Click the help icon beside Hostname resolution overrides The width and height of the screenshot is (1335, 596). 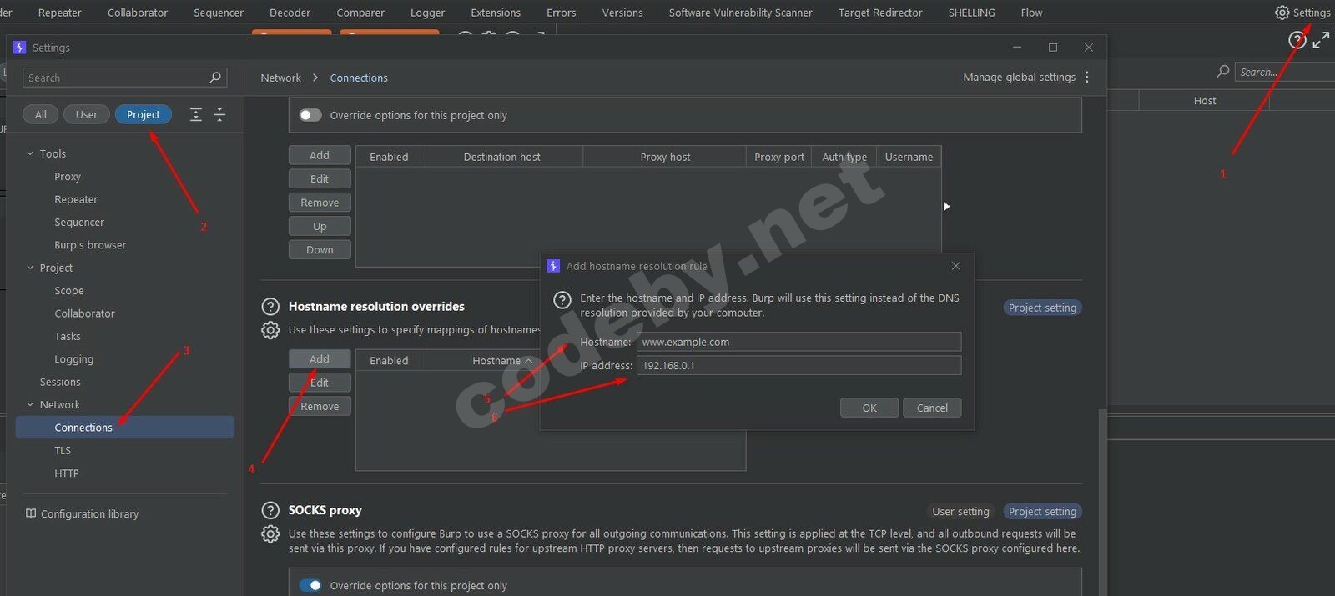(270, 307)
